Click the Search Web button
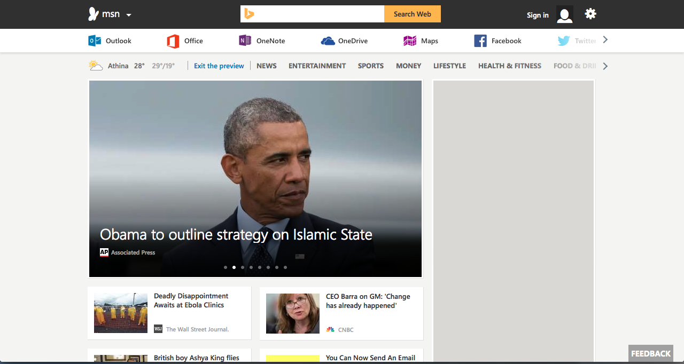The height and width of the screenshot is (364, 684). click(413, 14)
